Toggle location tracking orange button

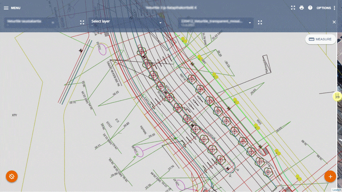12,176
